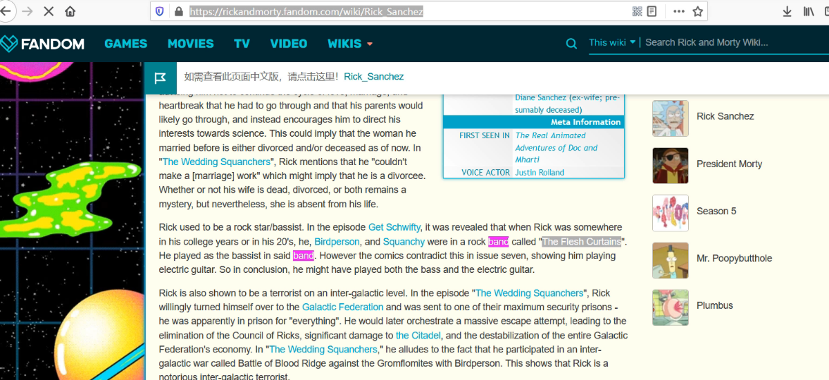Open the Galactic Federation link
The height and width of the screenshot is (380, 829).
pos(343,307)
